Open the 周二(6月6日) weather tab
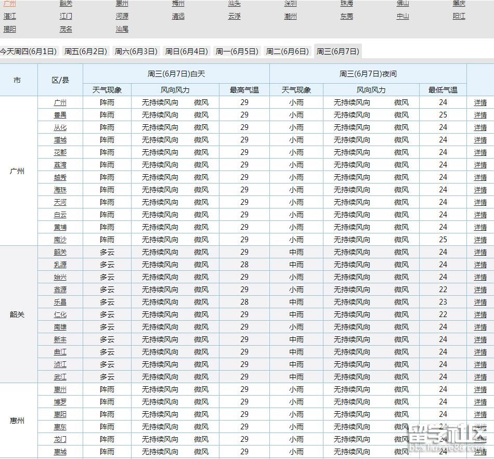494x459 pixels. pos(287,51)
